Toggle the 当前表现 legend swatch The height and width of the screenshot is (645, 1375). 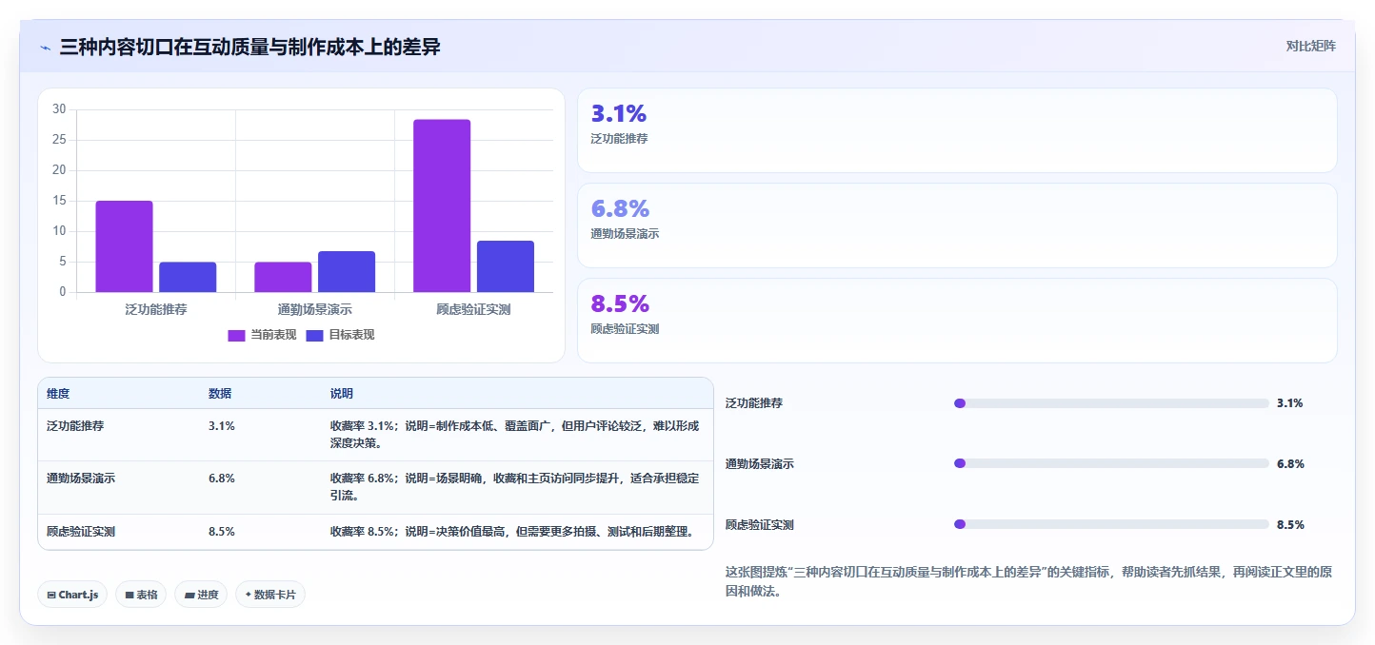pyautogui.click(x=236, y=335)
